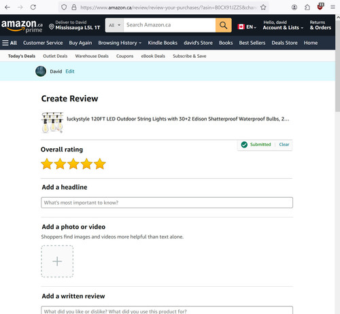Image resolution: width=340 pixels, height=314 pixels.
Task: Select the third rating star
Action: [73, 164]
